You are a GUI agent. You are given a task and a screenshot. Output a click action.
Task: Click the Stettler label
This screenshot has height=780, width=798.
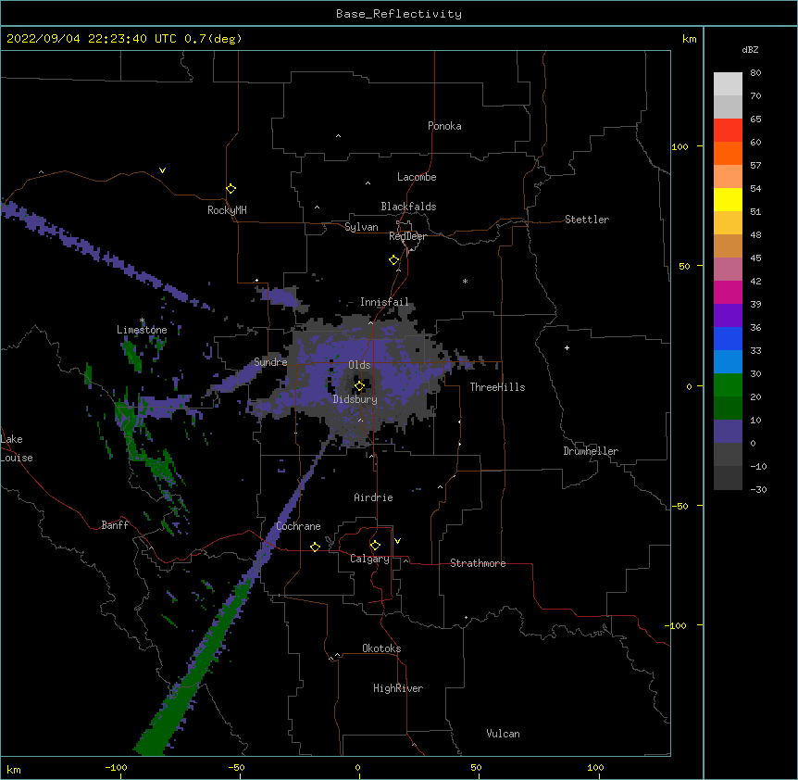pos(587,220)
